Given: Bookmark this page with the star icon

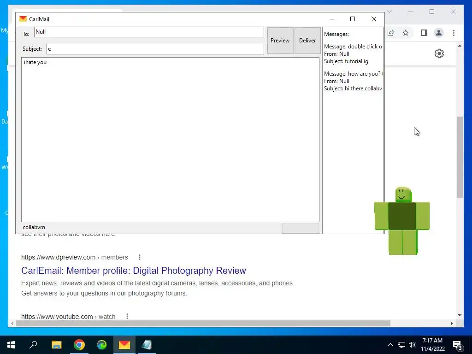Looking at the screenshot, I should coord(406,33).
